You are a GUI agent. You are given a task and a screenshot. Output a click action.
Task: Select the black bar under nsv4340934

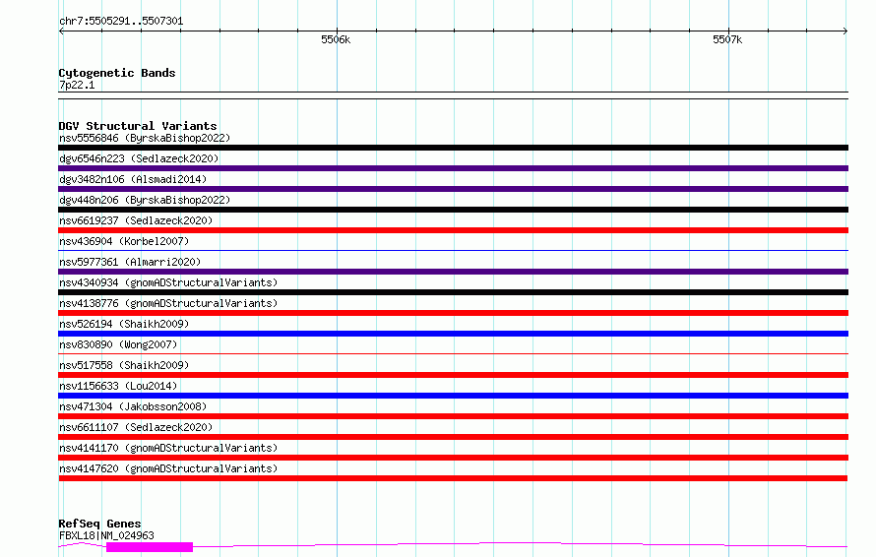(x=453, y=292)
